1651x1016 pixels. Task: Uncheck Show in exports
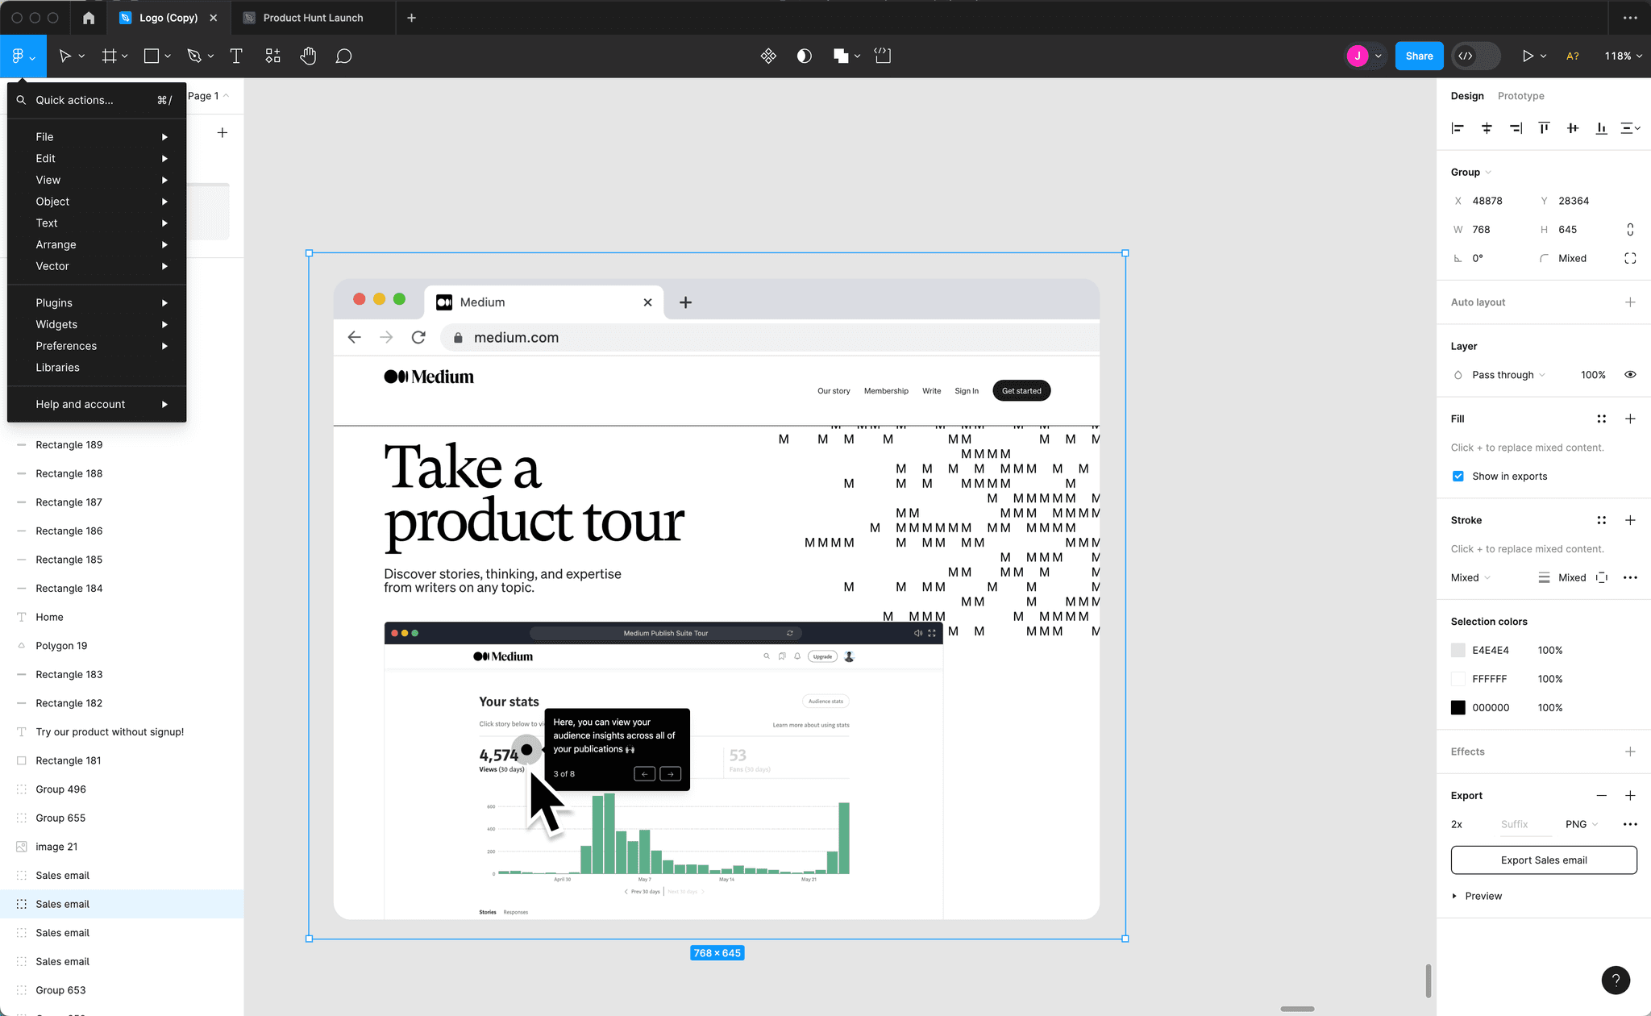tap(1458, 476)
